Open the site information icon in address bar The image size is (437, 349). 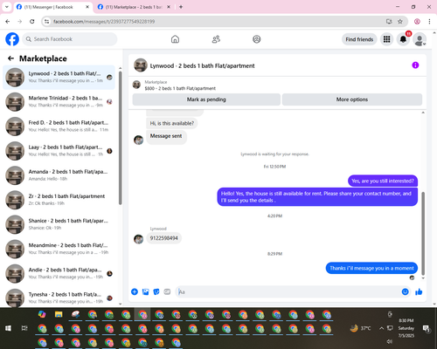[x=46, y=22]
